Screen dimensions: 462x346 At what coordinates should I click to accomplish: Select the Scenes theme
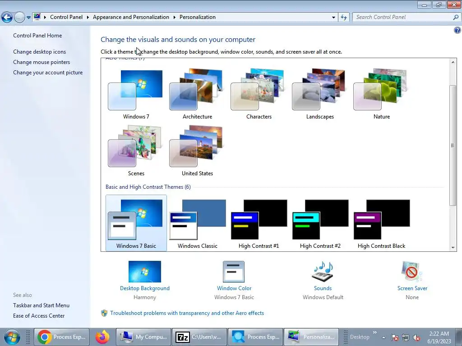click(136, 150)
